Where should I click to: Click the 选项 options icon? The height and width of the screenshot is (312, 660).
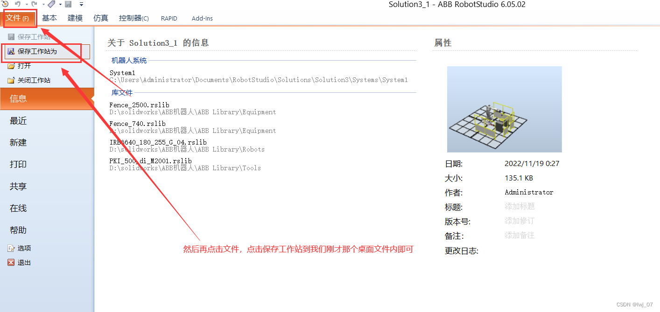[x=11, y=248]
